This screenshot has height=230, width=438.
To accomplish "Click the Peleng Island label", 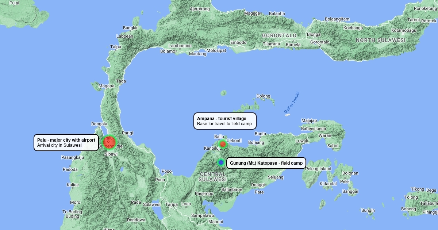I will pyautogui.click(x=318, y=169).
